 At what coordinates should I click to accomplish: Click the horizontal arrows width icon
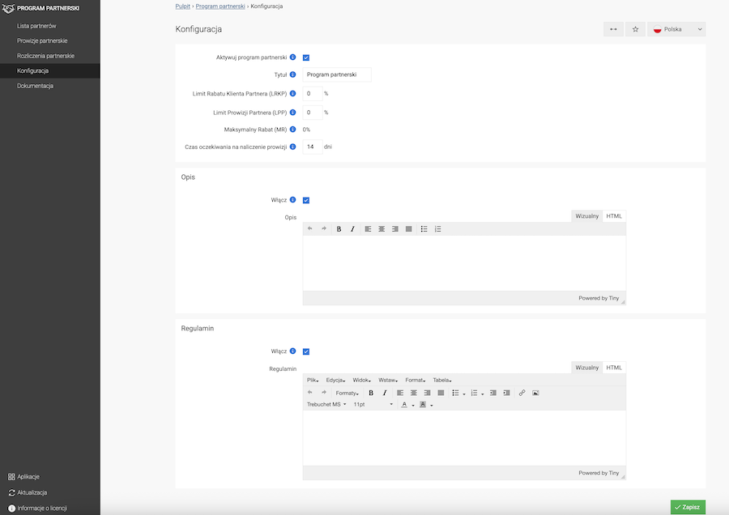point(614,29)
